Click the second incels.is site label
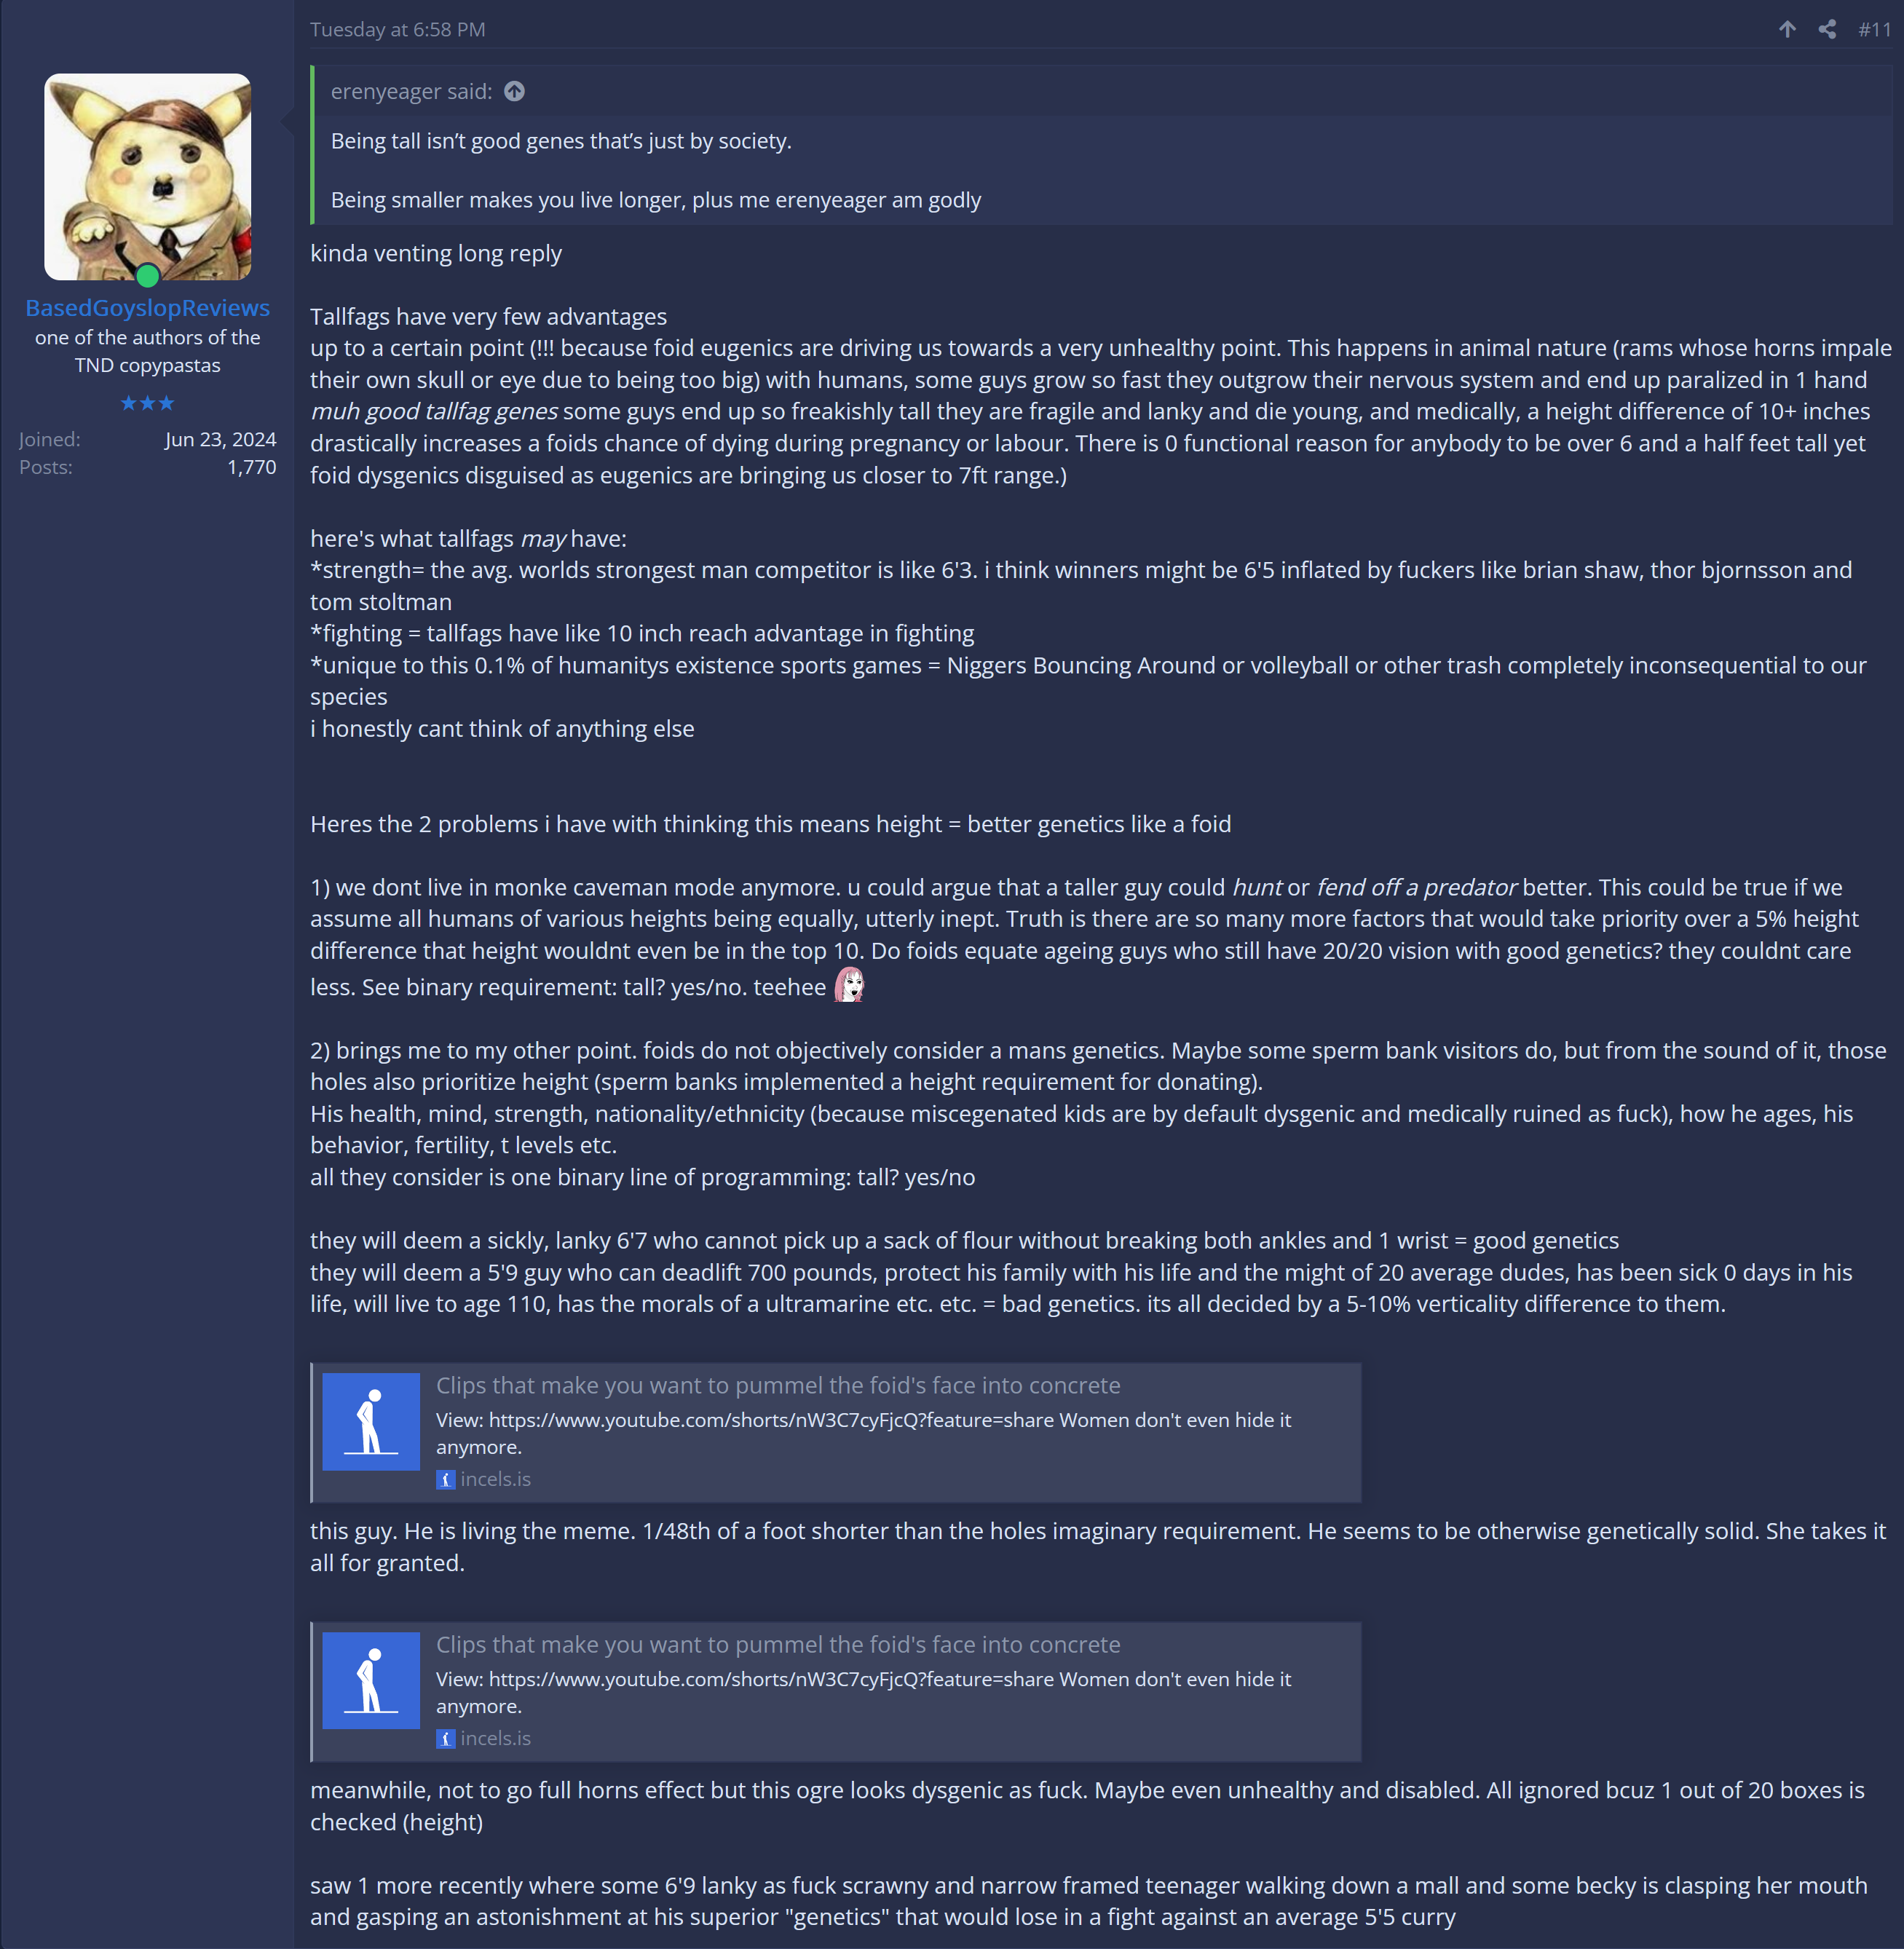 tap(496, 1739)
